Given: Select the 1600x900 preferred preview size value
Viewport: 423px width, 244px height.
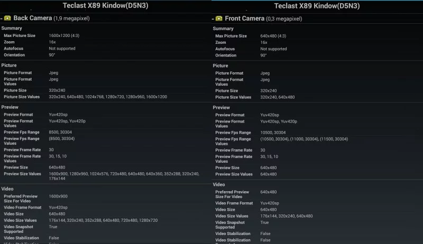Looking at the screenshot, I should [x=58, y=196].
